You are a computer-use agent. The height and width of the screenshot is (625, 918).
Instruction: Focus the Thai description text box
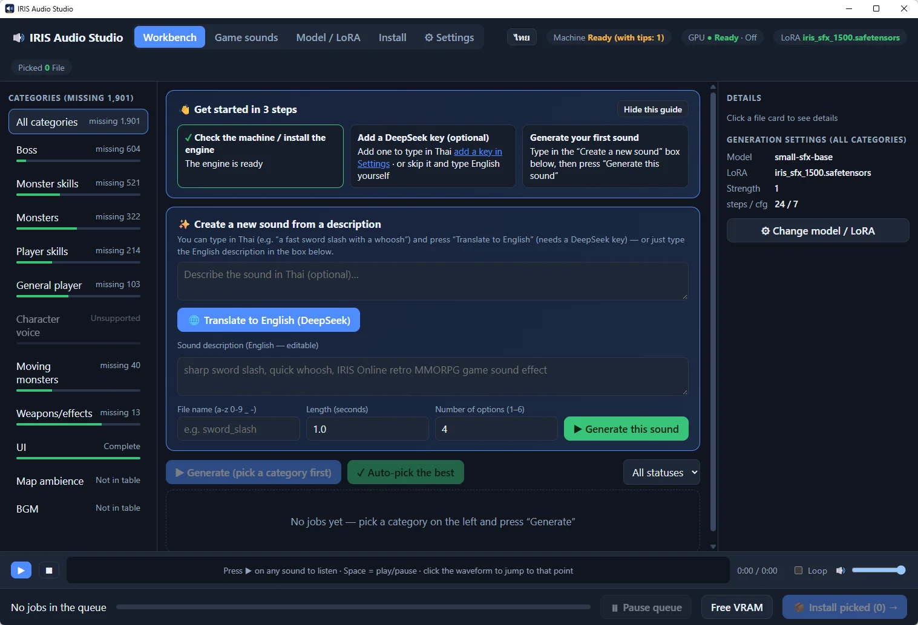(x=433, y=281)
